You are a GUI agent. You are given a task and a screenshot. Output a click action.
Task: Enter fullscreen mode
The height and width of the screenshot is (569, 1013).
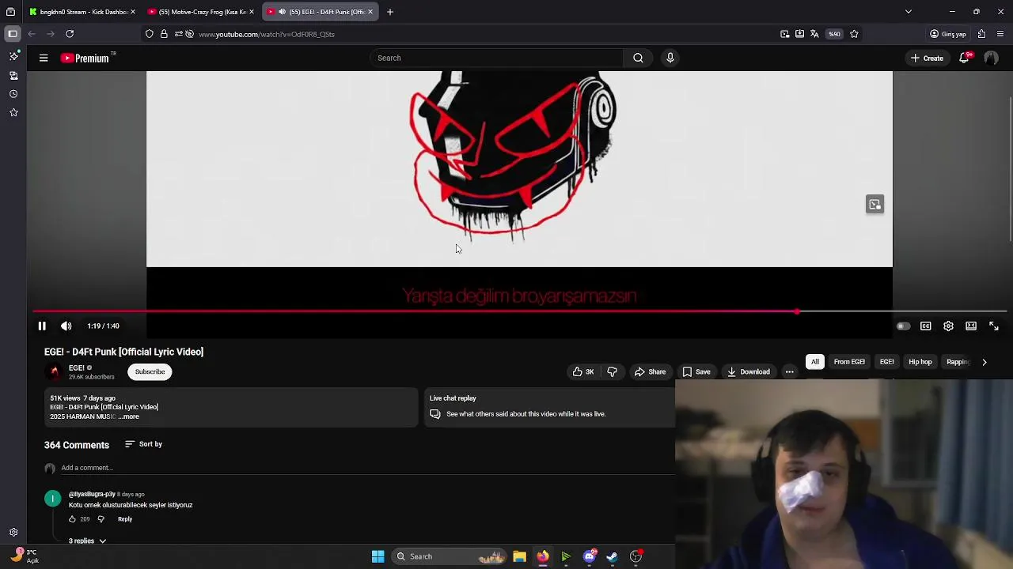(x=994, y=326)
